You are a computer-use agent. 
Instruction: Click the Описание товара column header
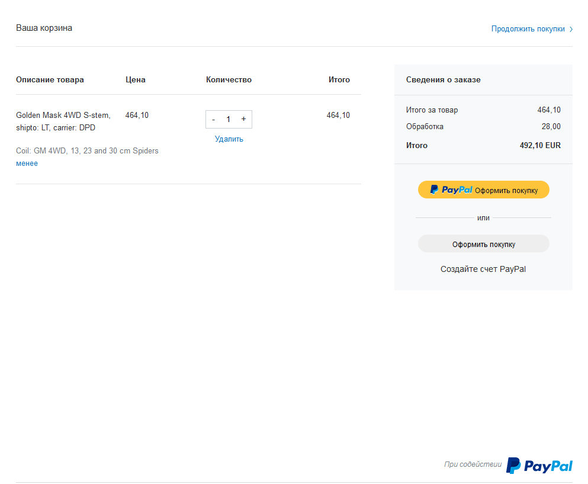click(x=50, y=80)
